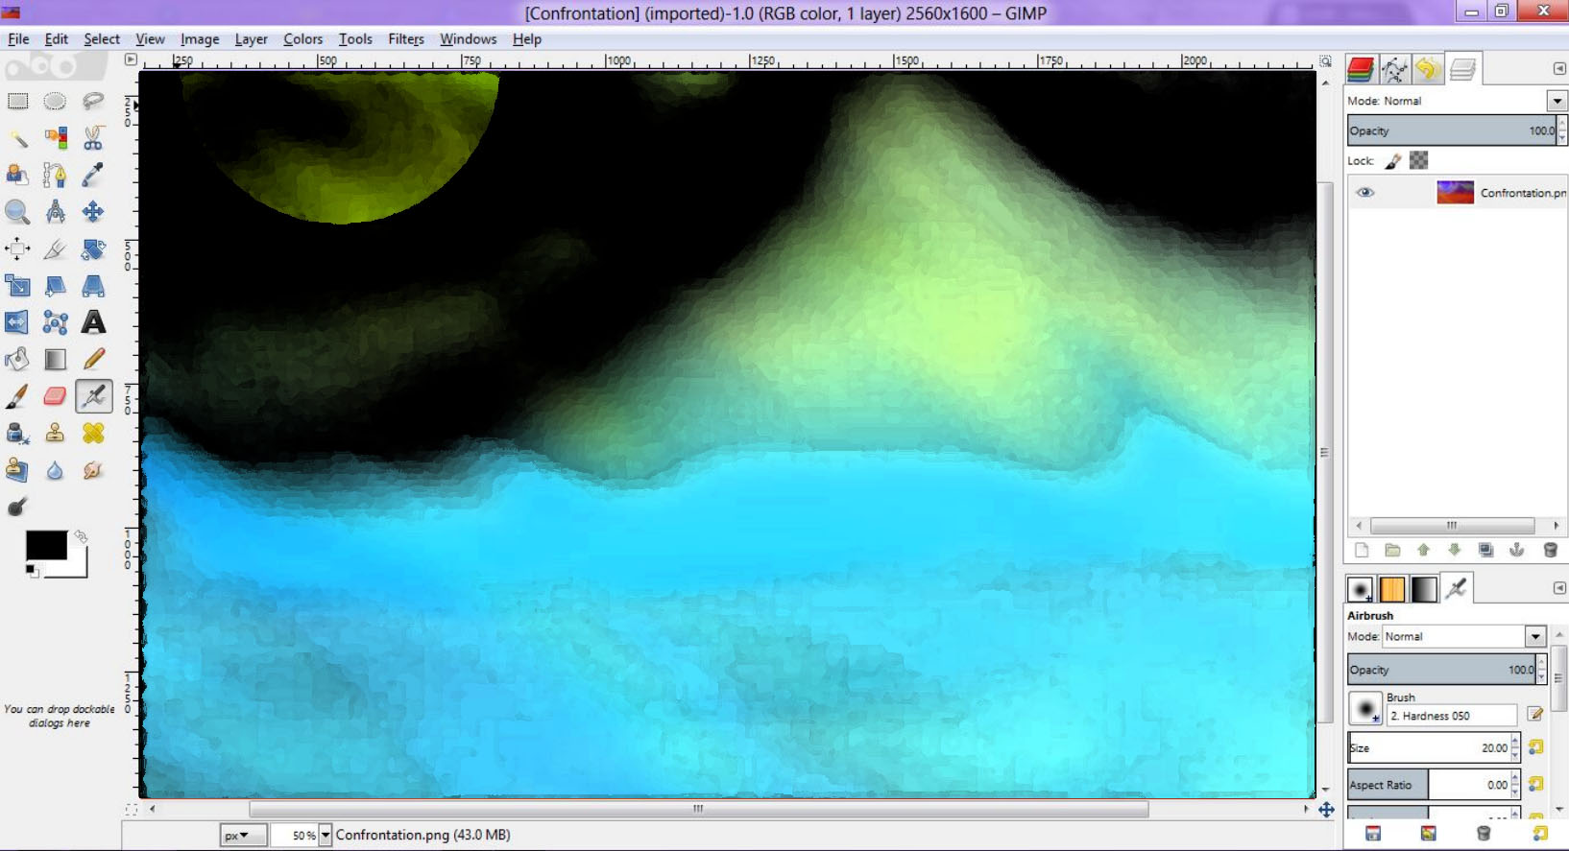1569x851 pixels.
Task: Anchor the floating layer button
Action: [1517, 550]
